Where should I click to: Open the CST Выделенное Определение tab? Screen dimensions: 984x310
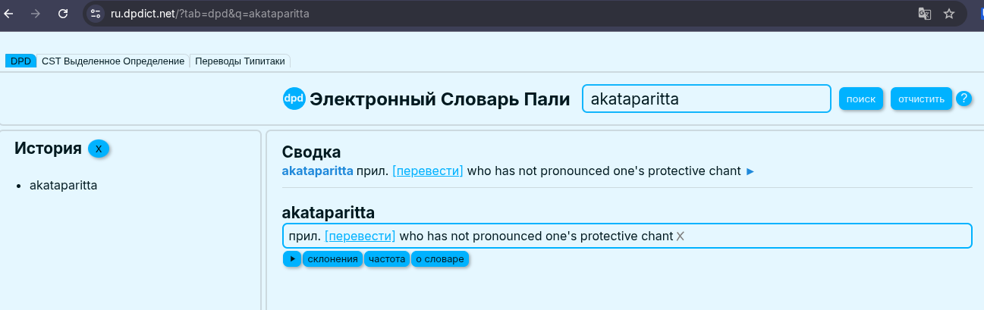click(113, 61)
